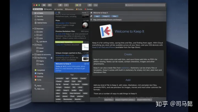Expand the 2018 folder triangle
Screen dimensions: 198x112
tap(35, 38)
